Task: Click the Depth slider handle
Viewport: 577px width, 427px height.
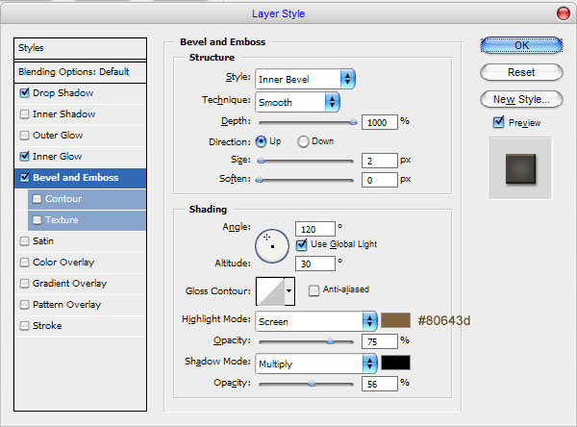Action: point(353,122)
